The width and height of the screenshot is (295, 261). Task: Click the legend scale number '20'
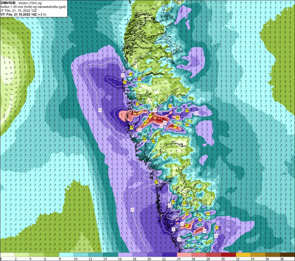coord(149,259)
